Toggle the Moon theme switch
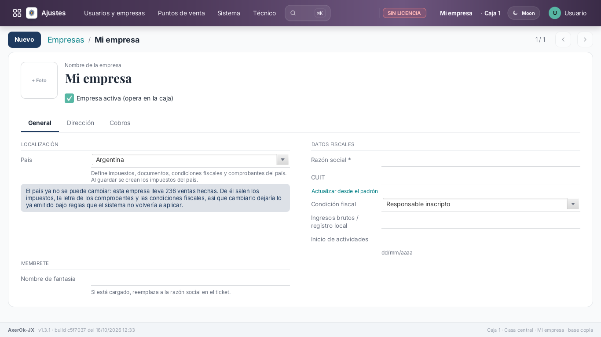Image resolution: width=601 pixels, height=337 pixels. (524, 13)
